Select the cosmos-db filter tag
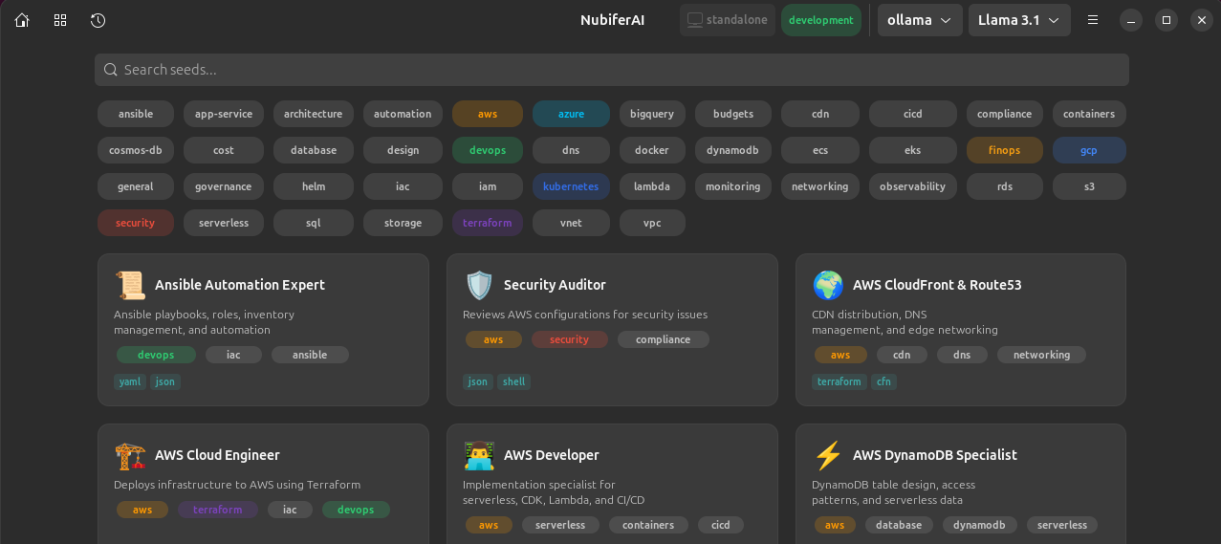 136,150
